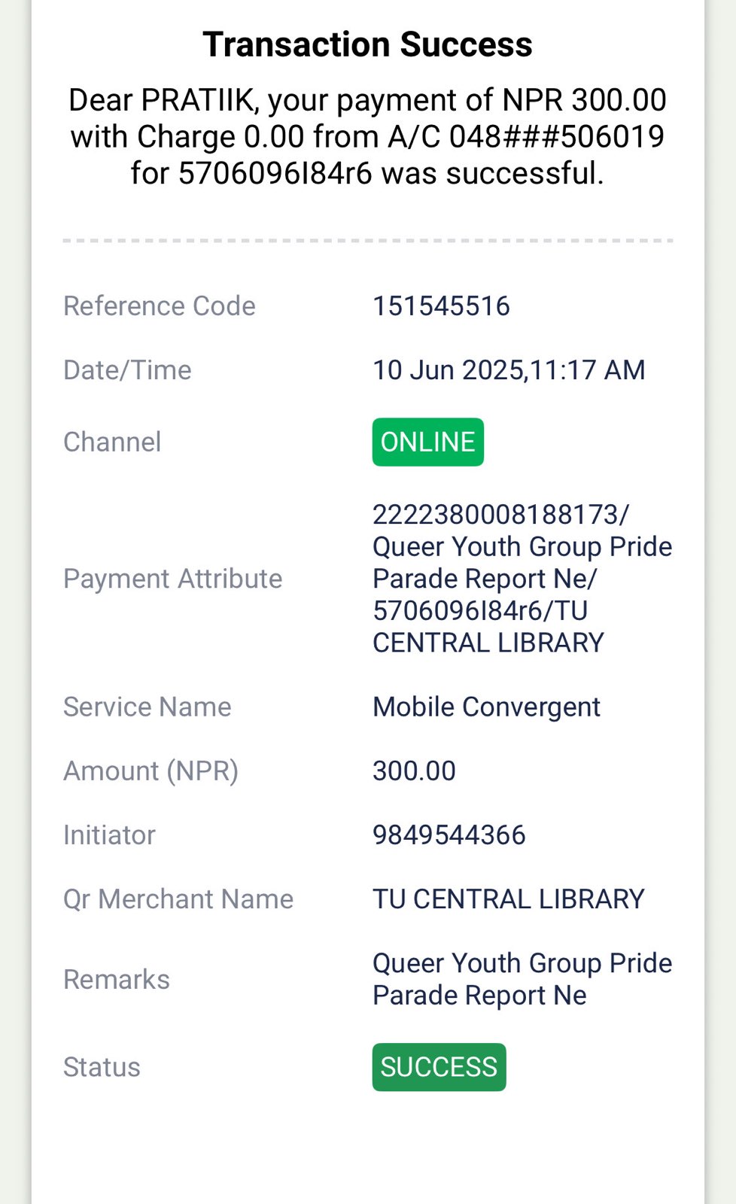This screenshot has width=736, height=1204.
Task: Tap the green SUCCESS status badge
Action: (x=439, y=1066)
